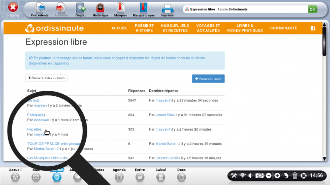Click the Suivante forward arrow icon
The image size is (330, 185).
coord(61,8)
